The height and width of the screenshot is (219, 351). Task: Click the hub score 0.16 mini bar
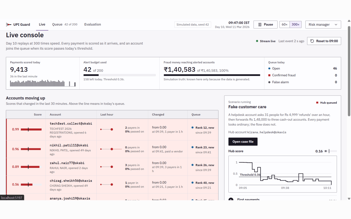click(x=331, y=151)
